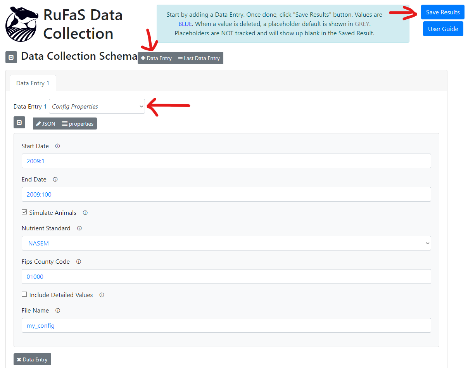Show info for Nutrient Standard
The height and width of the screenshot is (368, 468).
pos(79,228)
